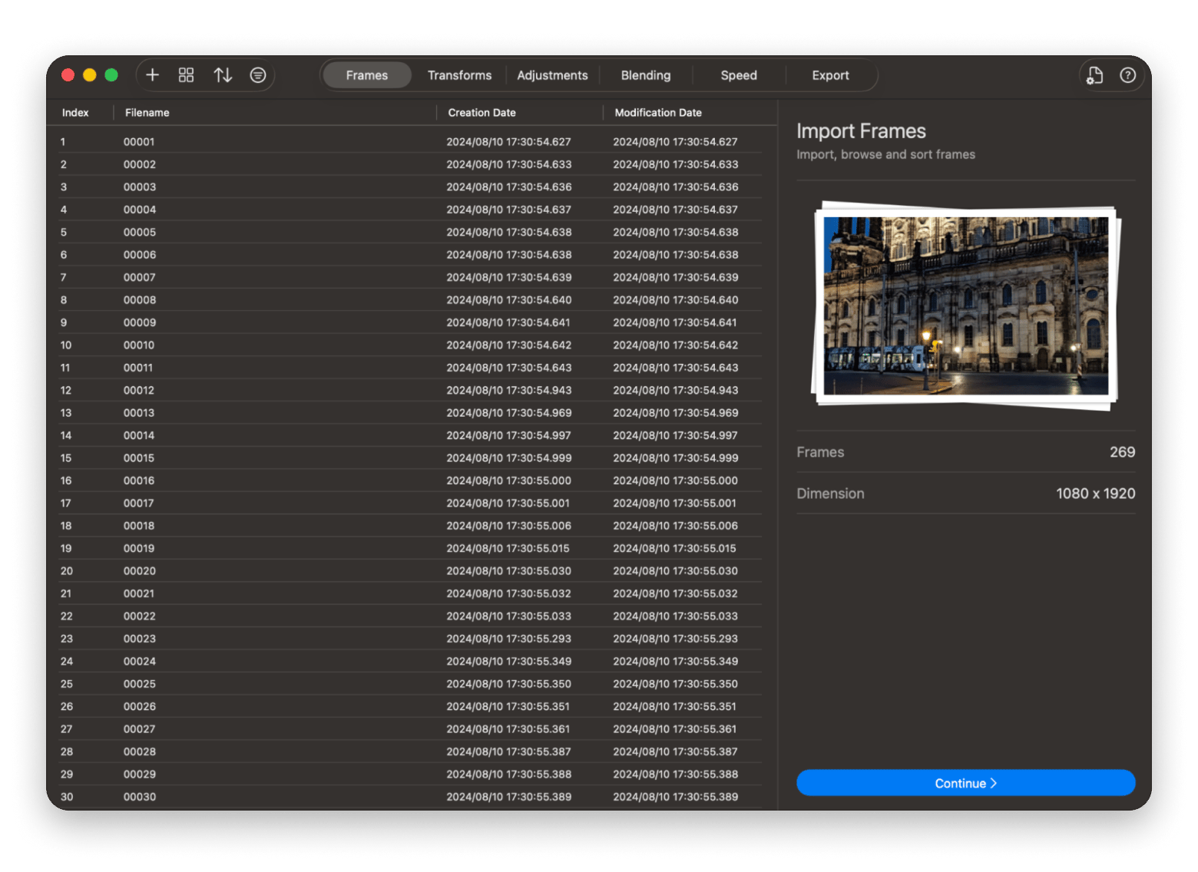The image size is (1198, 872).
Task: Click the green fullscreen window button
Action: (111, 74)
